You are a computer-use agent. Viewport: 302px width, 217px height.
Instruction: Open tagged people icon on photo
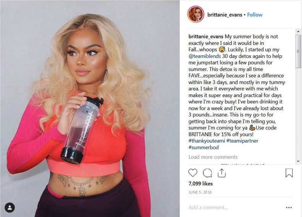coord(10,207)
